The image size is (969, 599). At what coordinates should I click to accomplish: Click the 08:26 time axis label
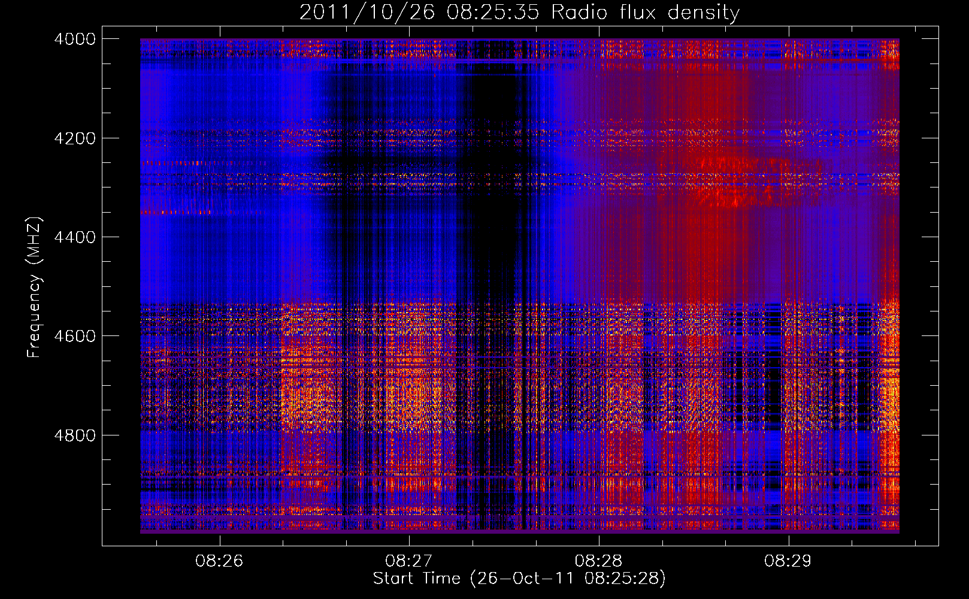219,561
